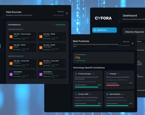Click the Best Practices page title
The height and width of the screenshot is (115, 145).
81,41
